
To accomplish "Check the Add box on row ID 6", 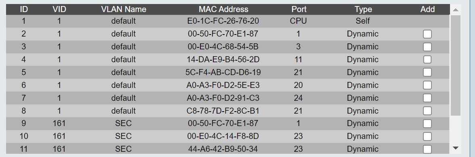I will [x=427, y=86].
